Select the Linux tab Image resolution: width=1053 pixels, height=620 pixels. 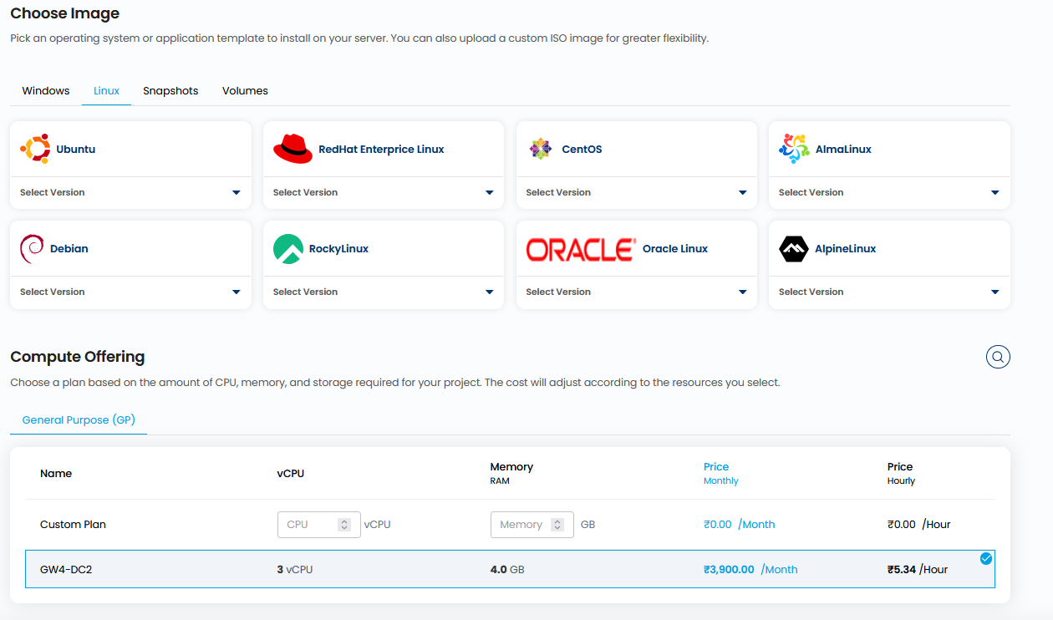(106, 91)
